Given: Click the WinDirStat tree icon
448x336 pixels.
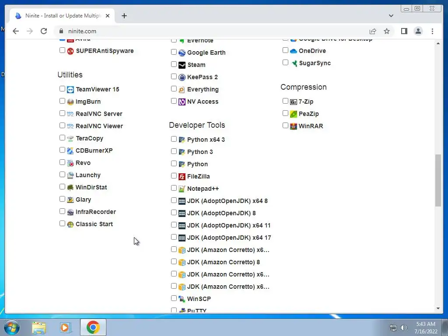Looking at the screenshot, I should tap(70, 188).
